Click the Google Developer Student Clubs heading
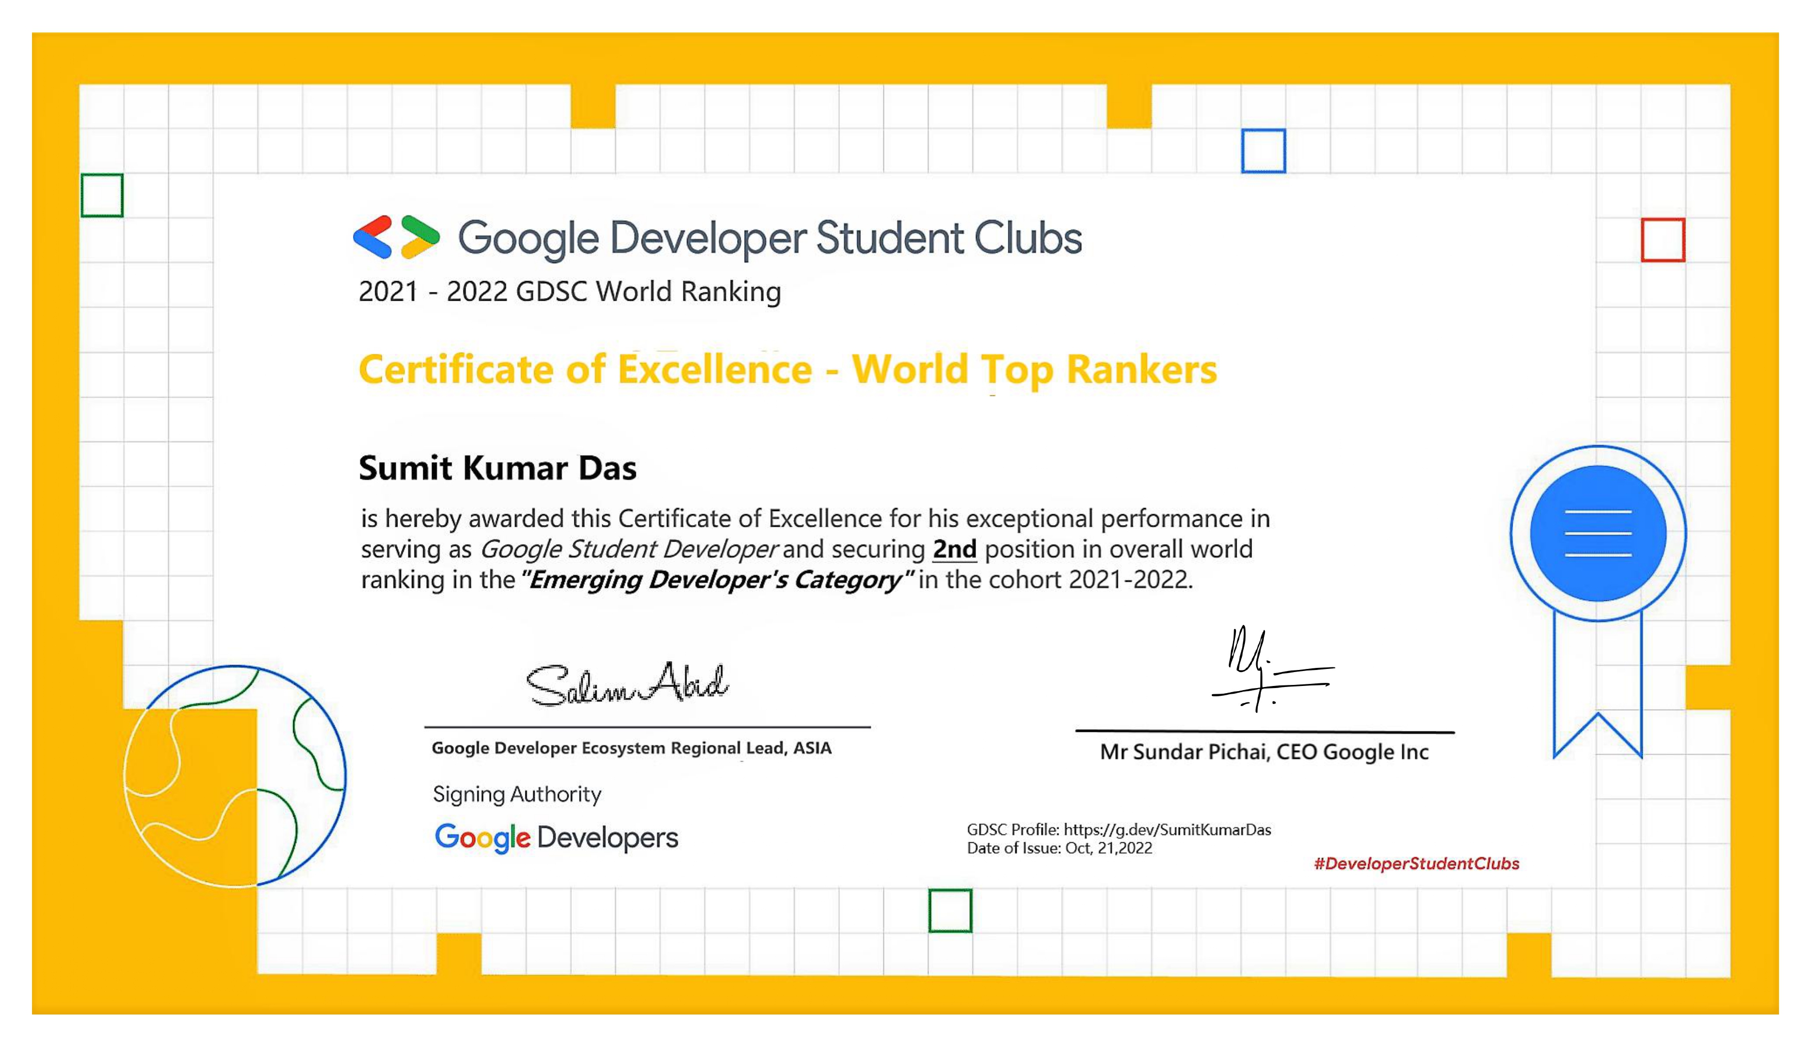Viewport: 1811px width, 1047px height. 769,238
